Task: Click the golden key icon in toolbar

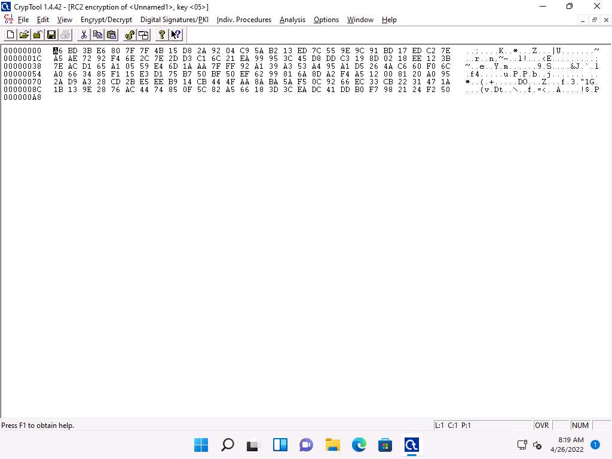Action: coord(130,35)
